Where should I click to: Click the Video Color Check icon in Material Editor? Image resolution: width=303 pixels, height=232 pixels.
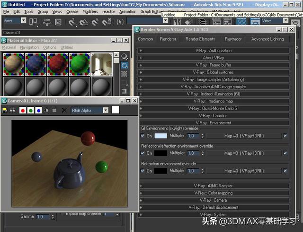(124, 91)
